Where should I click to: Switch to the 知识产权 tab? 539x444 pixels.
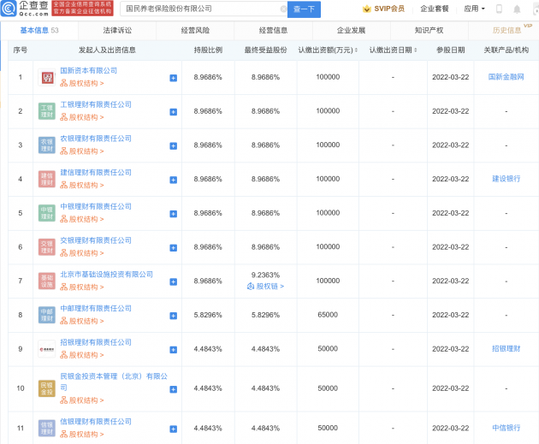[429, 30]
